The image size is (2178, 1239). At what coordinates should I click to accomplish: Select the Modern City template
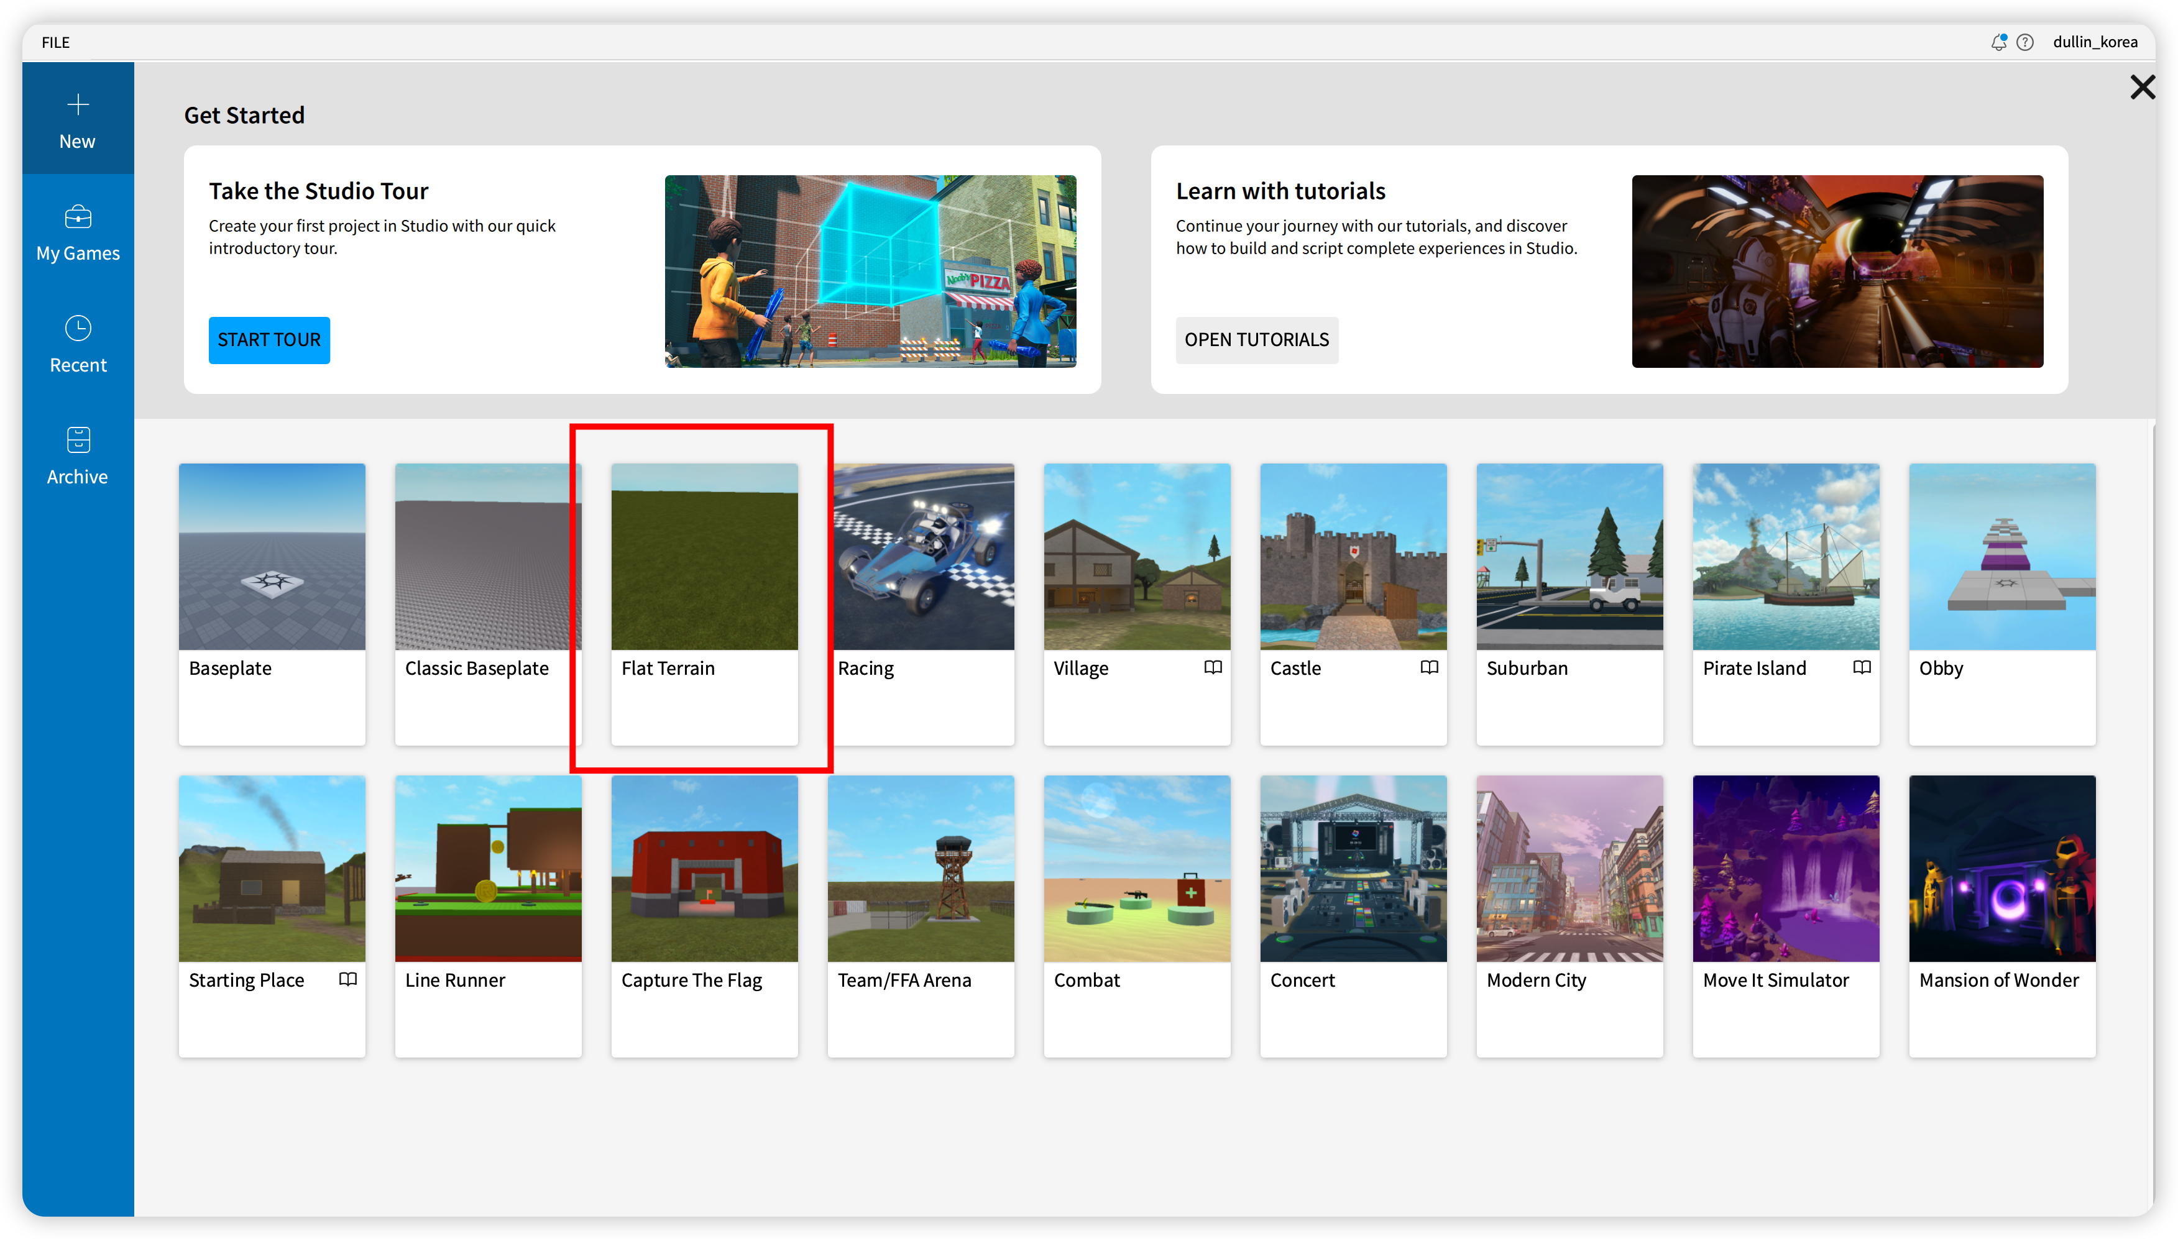(1569, 916)
